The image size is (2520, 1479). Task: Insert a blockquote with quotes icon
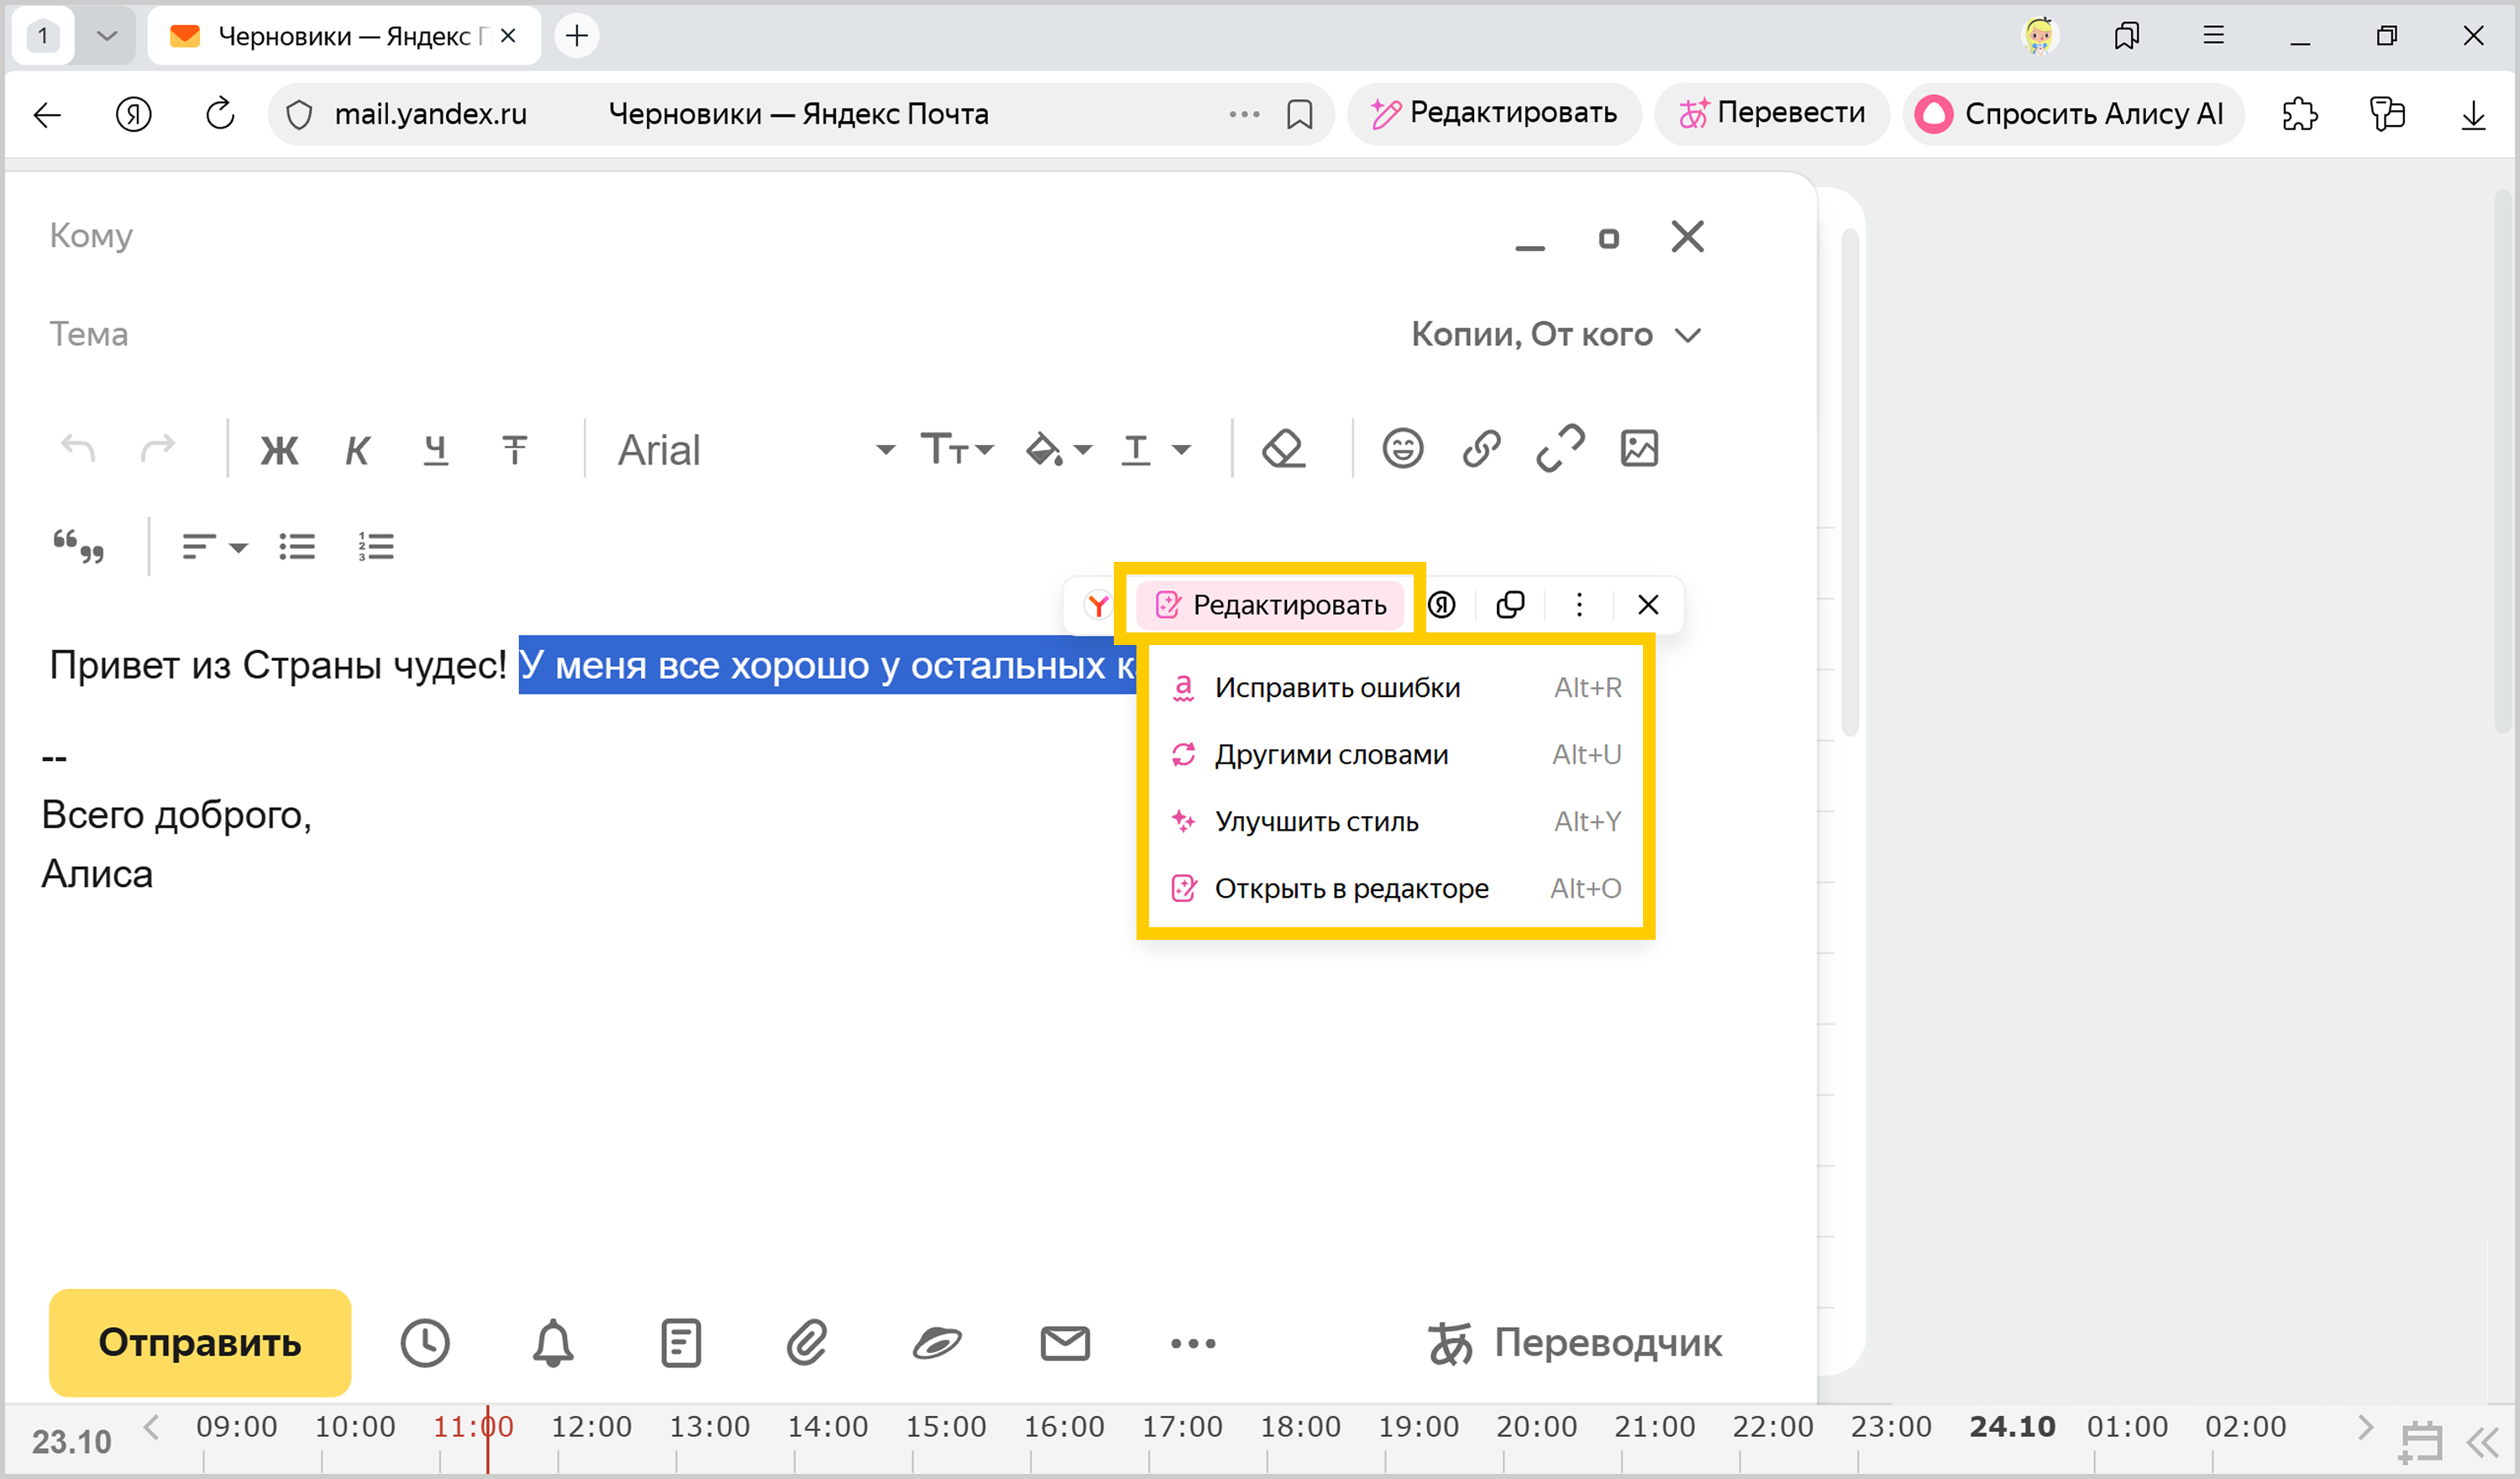(x=78, y=546)
